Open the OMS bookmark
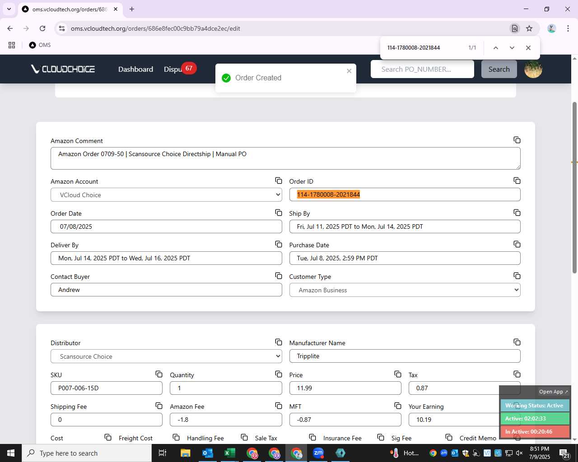 [40, 45]
